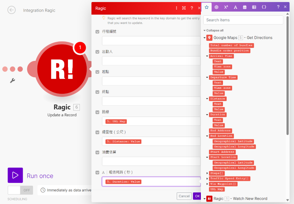294x204 pixels.
Task: Click the expand fullscreen icon in Ragic header
Action: pos(184,8)
